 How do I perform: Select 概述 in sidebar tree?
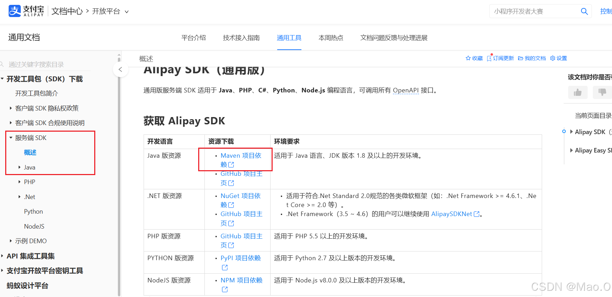(x=30, y=152)
